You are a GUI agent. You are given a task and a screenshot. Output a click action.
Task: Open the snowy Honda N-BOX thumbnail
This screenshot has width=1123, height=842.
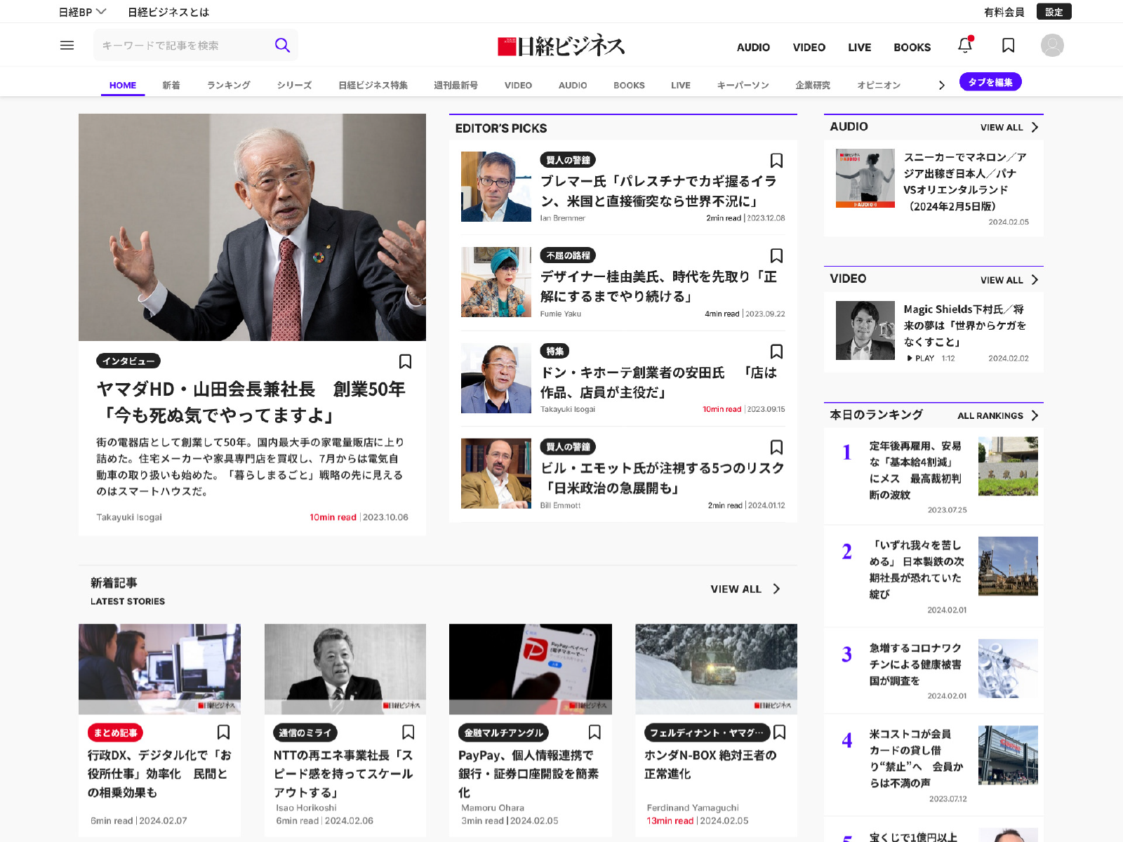click(x=716, y=669)
